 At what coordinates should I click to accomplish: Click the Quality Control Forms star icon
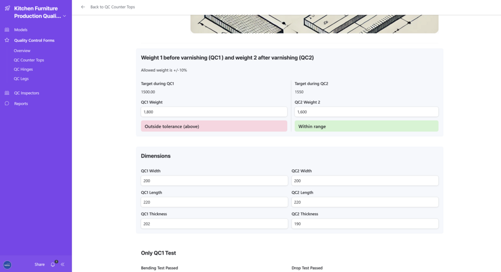7,40
